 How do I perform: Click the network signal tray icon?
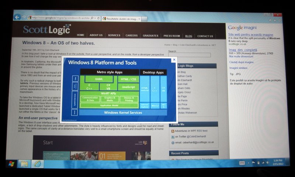point(263,163)
